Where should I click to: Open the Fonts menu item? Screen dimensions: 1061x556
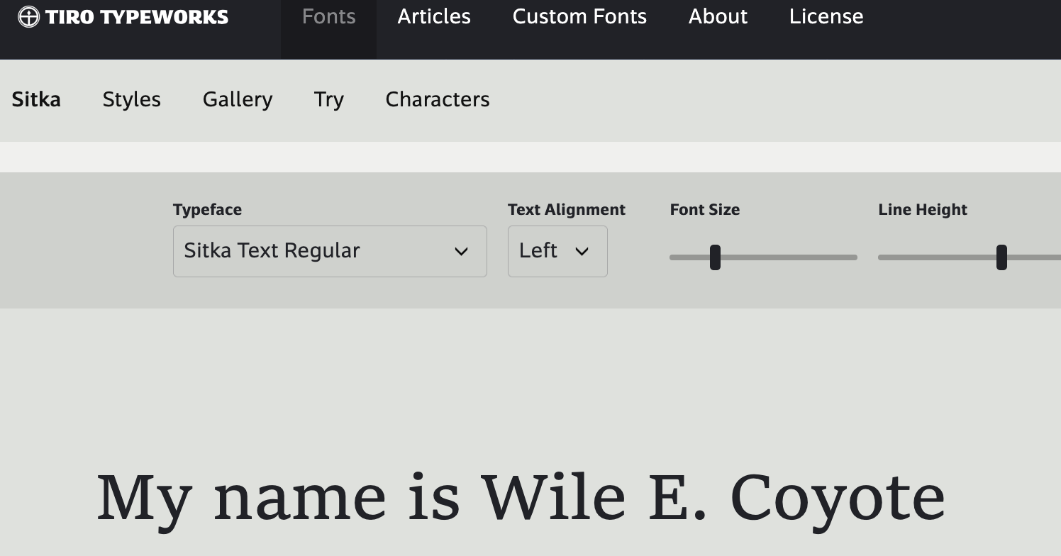(x=328, y=17)
